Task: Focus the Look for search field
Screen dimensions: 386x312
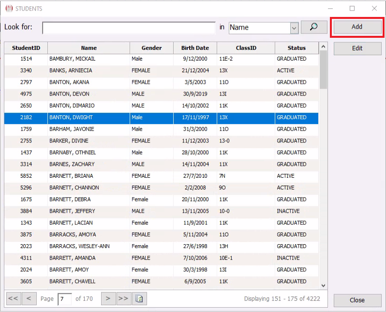Action: 129,28
